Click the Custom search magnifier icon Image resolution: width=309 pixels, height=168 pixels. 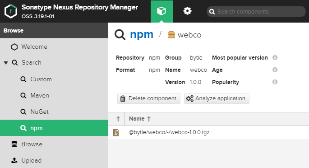tap(23, 79)
